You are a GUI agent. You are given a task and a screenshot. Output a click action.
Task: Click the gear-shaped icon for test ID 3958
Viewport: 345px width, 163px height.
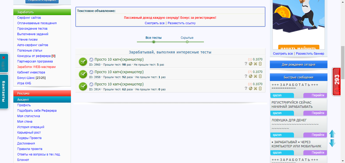251,76
